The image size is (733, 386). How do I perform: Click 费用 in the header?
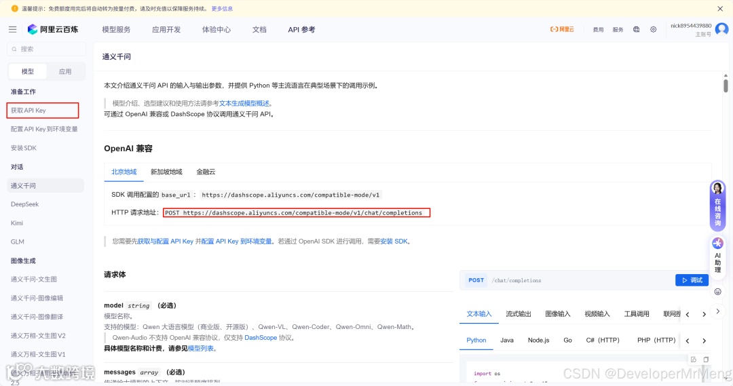599,29
